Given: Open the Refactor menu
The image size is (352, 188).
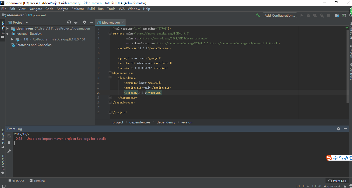Looking at the screenshot, I should 78,9.
